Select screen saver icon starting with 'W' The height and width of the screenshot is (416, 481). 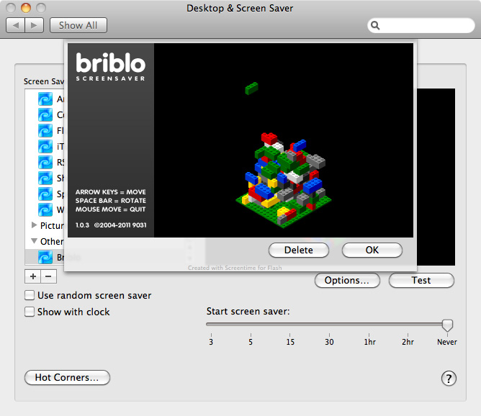point(45,210)
